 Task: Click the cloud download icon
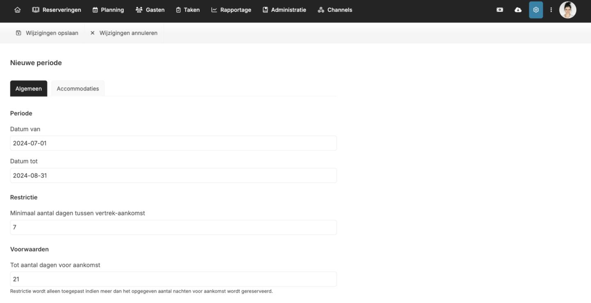click(x=518, y=10)
